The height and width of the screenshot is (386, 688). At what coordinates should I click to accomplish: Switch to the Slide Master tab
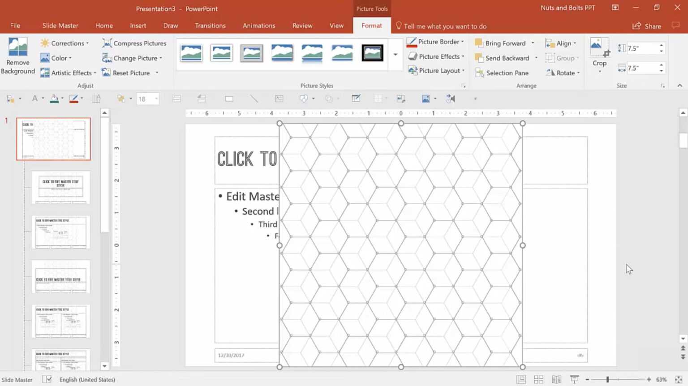[60, 26]
